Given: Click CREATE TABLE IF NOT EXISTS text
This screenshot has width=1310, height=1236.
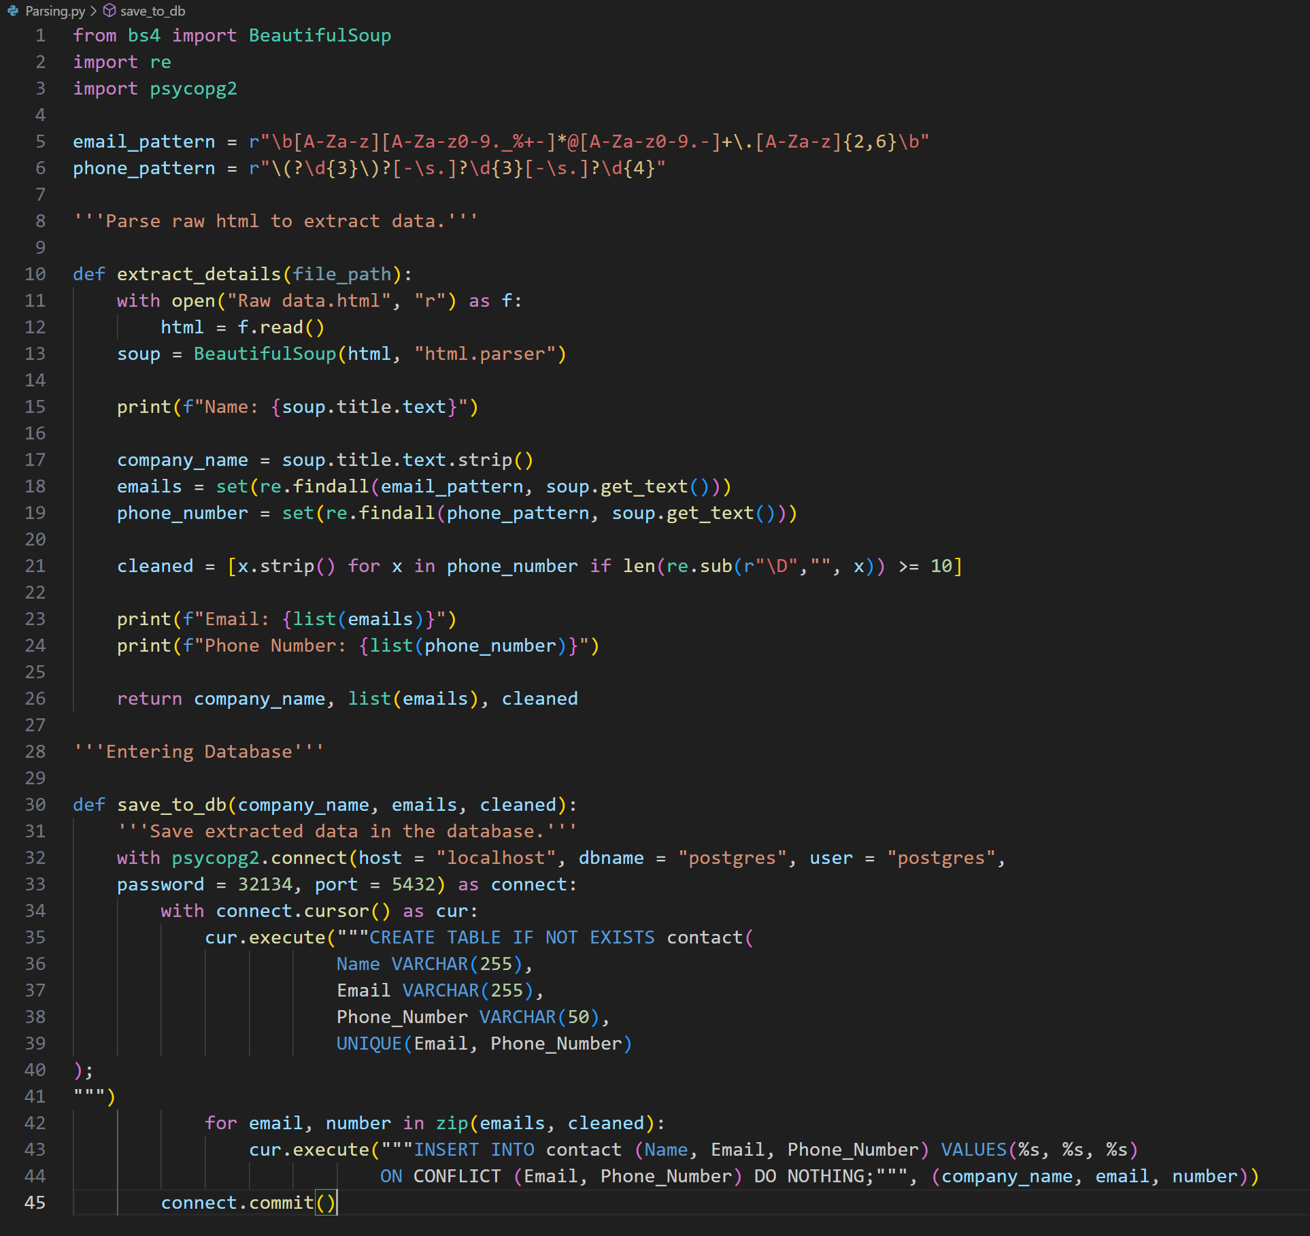Looking at the screenshot, I should (x=511, y=937).
